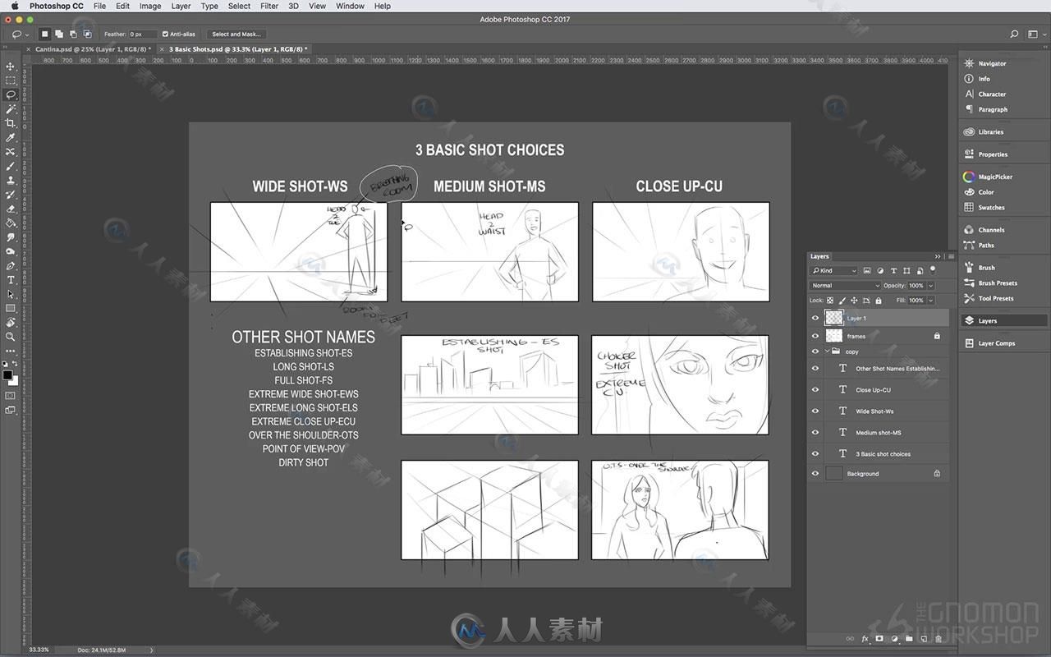This screenshot has height=657, width=1051.
Task: Hide the Background layer
Action: pos(815,474)
